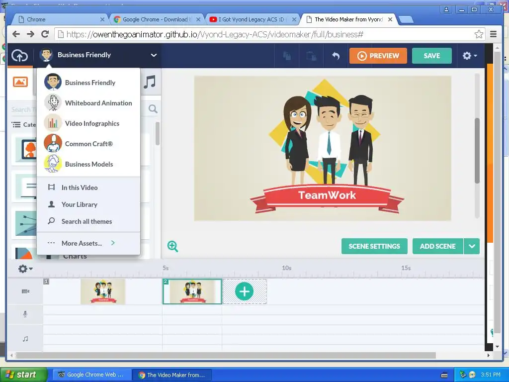Viewport: 509px width, 382px height.
Task: Select the backgrounds image tab icon
Action: tap(20, 82)
